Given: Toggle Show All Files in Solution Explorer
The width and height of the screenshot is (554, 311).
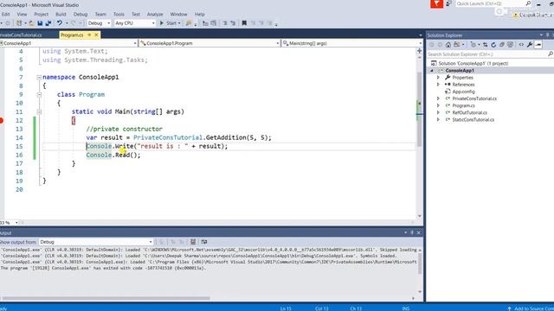Looking at the screenshot, I should [x=510, y=45].
